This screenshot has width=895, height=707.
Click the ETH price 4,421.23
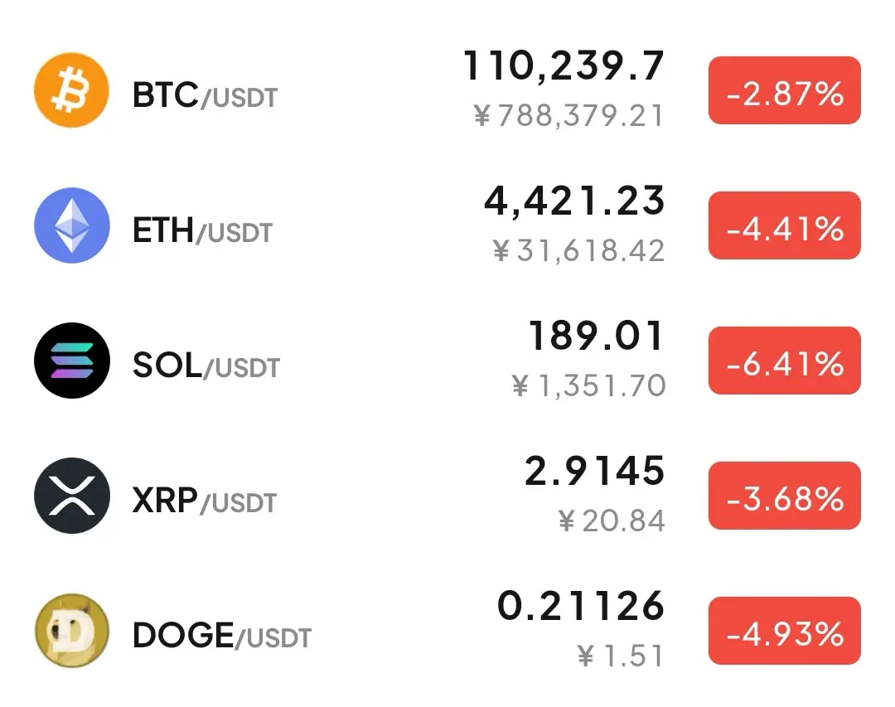(x=574, y=201)
